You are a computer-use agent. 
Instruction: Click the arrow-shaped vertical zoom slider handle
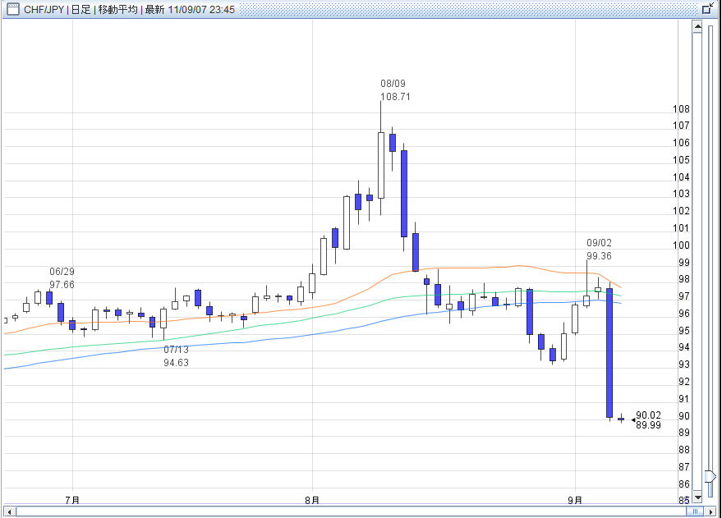[x=710, y=476]
